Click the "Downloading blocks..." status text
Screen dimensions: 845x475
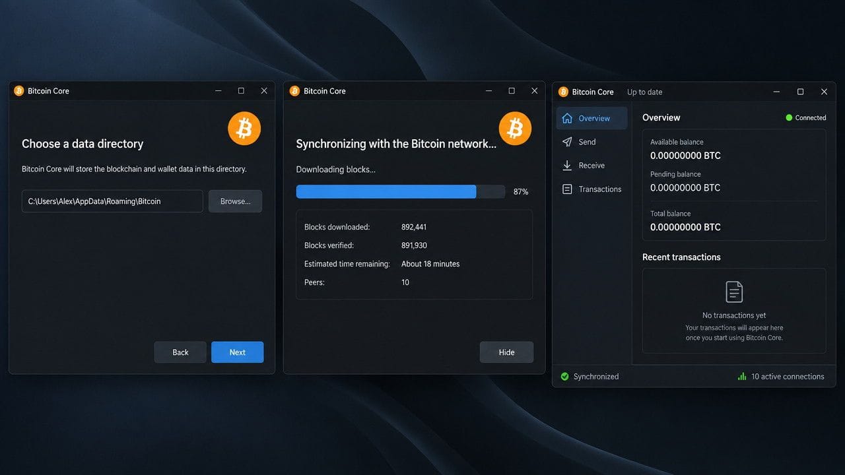point(335,170)
